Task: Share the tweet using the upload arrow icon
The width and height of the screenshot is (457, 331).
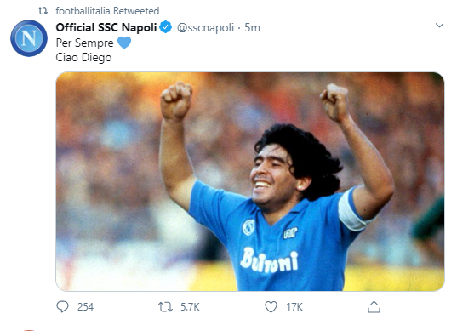Action: [x=374, y=307]
